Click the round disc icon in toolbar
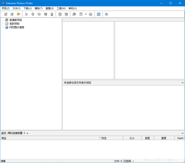 coord(90,14)
